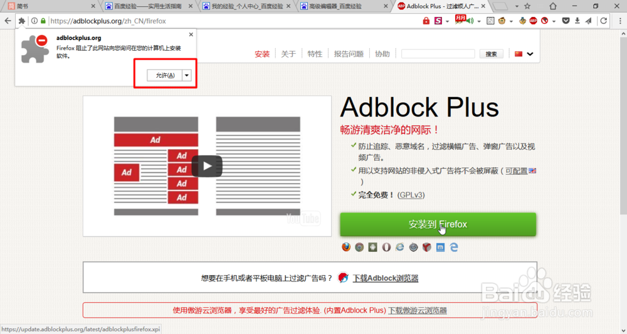Open the pink S extension icon
Image resolution: width=627 pixels, height=334 pixels.
[438, 21]
